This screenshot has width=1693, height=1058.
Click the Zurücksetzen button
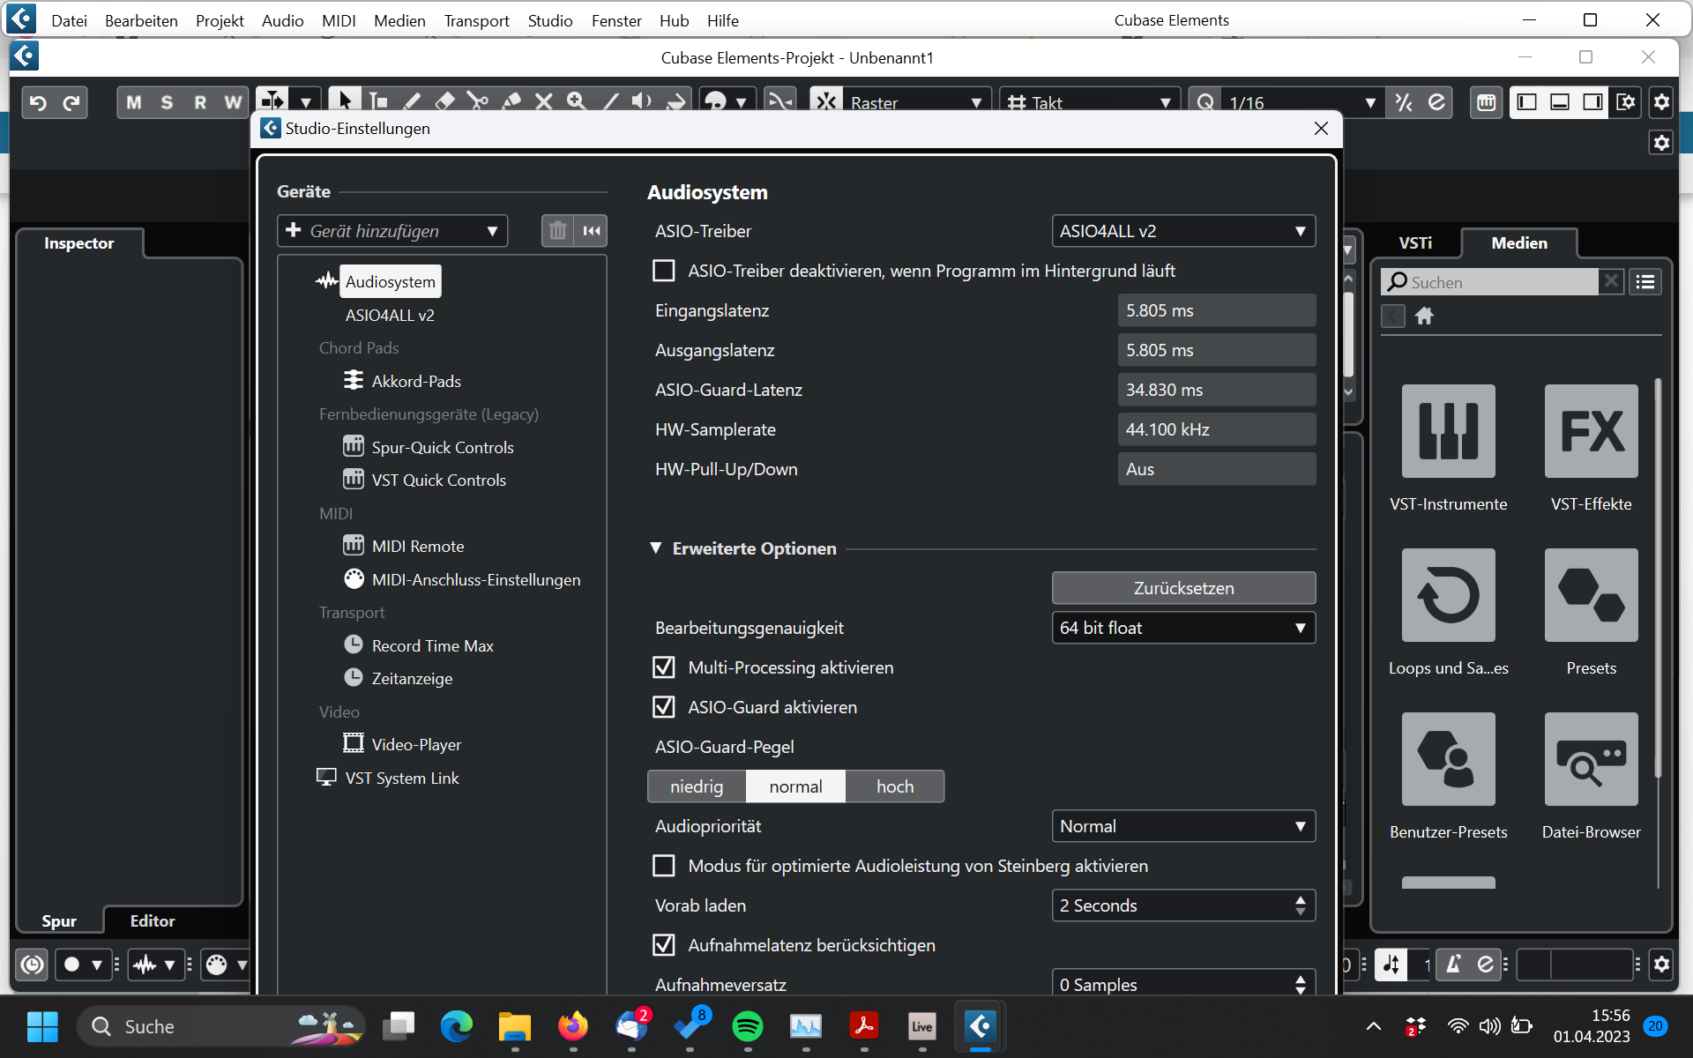tap(1183, 588)
